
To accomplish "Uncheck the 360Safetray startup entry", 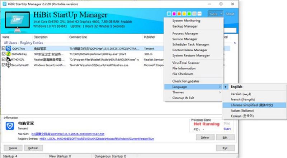I will 4,54.
